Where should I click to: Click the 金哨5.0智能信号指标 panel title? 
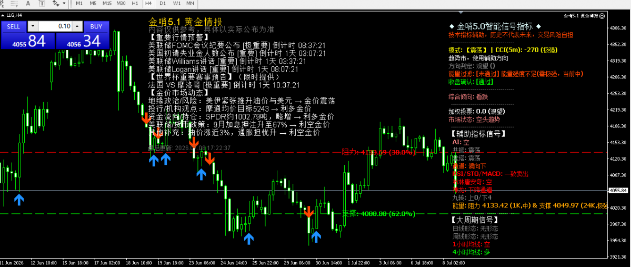tap(495, 26)
